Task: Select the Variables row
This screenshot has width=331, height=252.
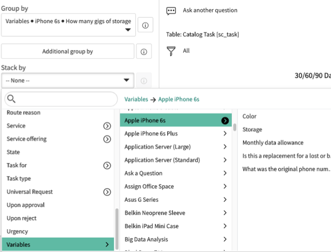Action: [58, 244]
